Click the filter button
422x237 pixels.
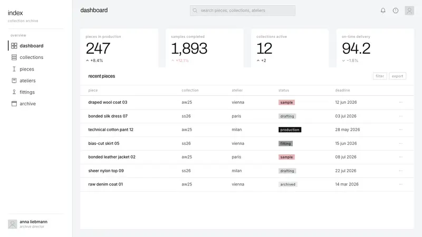pyautogui.click(x=380, y=76)
